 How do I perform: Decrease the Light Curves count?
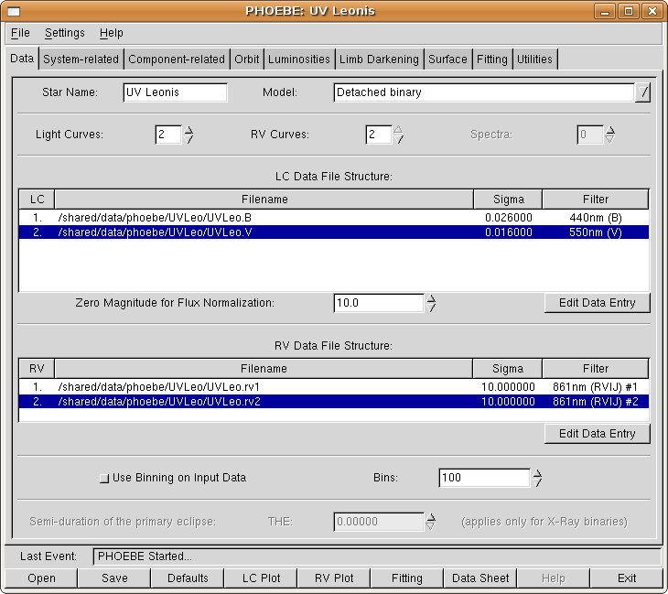point(189,139)
